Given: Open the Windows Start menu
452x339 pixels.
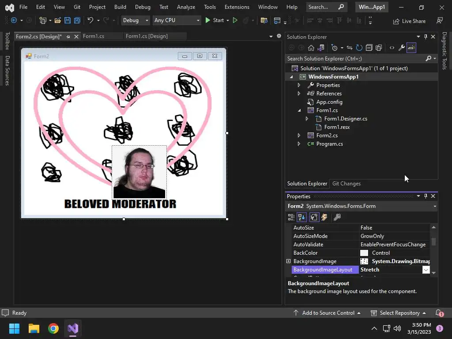Looking at the screenshot, I should coord(14,328).
